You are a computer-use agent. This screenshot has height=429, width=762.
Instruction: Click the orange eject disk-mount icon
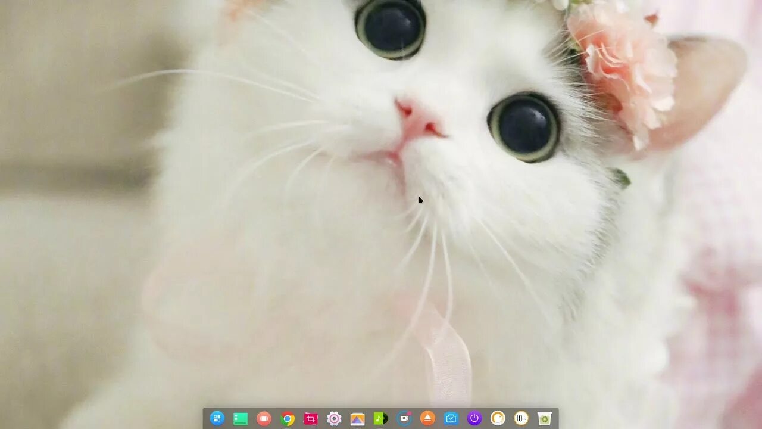[427, 418]
